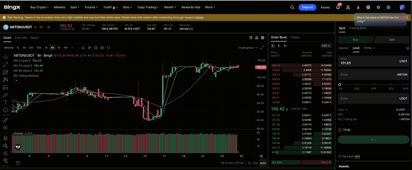Switch to the Coin Info tab
This screenshot has width=412, height=170.
21,38
